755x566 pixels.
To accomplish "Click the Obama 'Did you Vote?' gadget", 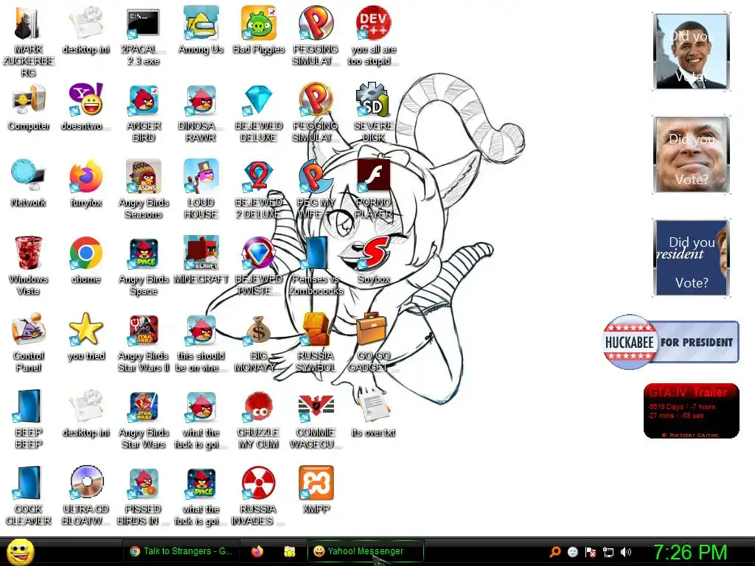I will (x=692, y=52).
